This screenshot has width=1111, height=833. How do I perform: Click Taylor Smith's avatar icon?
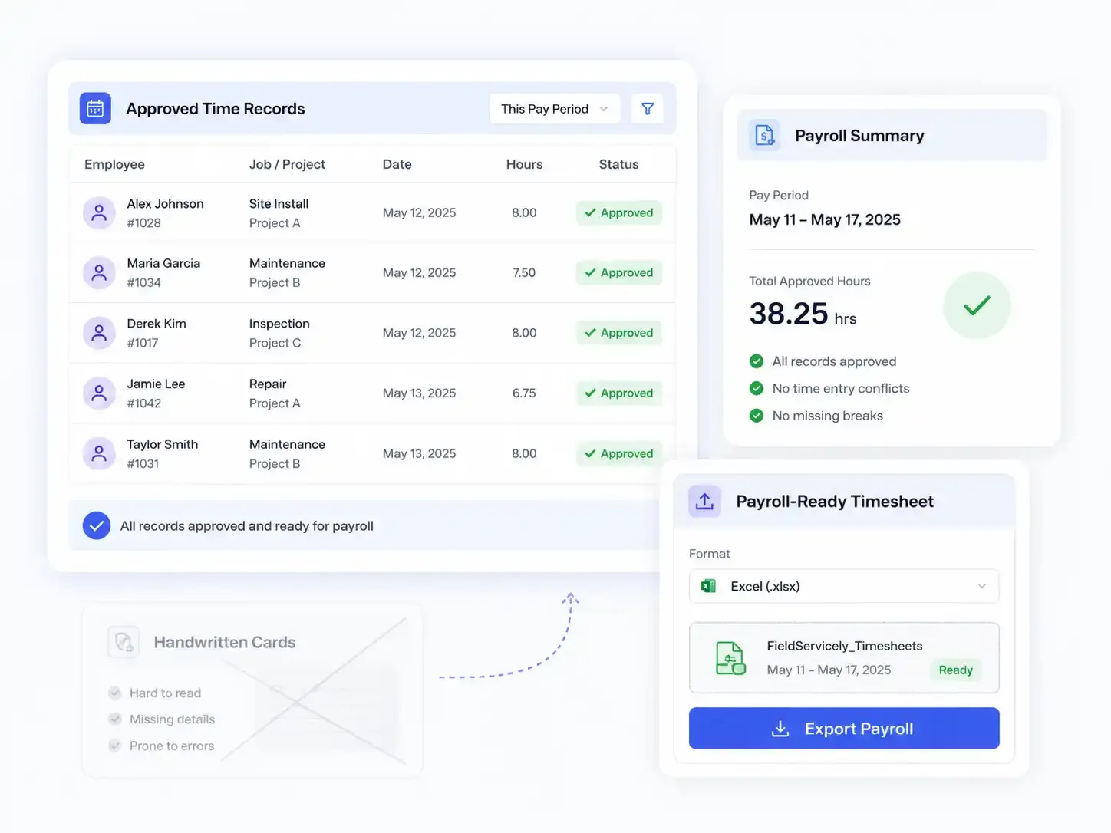[99, 453]
